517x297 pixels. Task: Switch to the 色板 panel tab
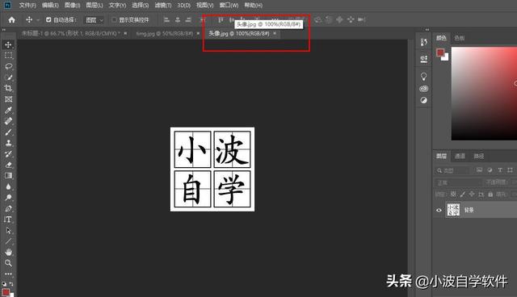click(x=460, y=38)
